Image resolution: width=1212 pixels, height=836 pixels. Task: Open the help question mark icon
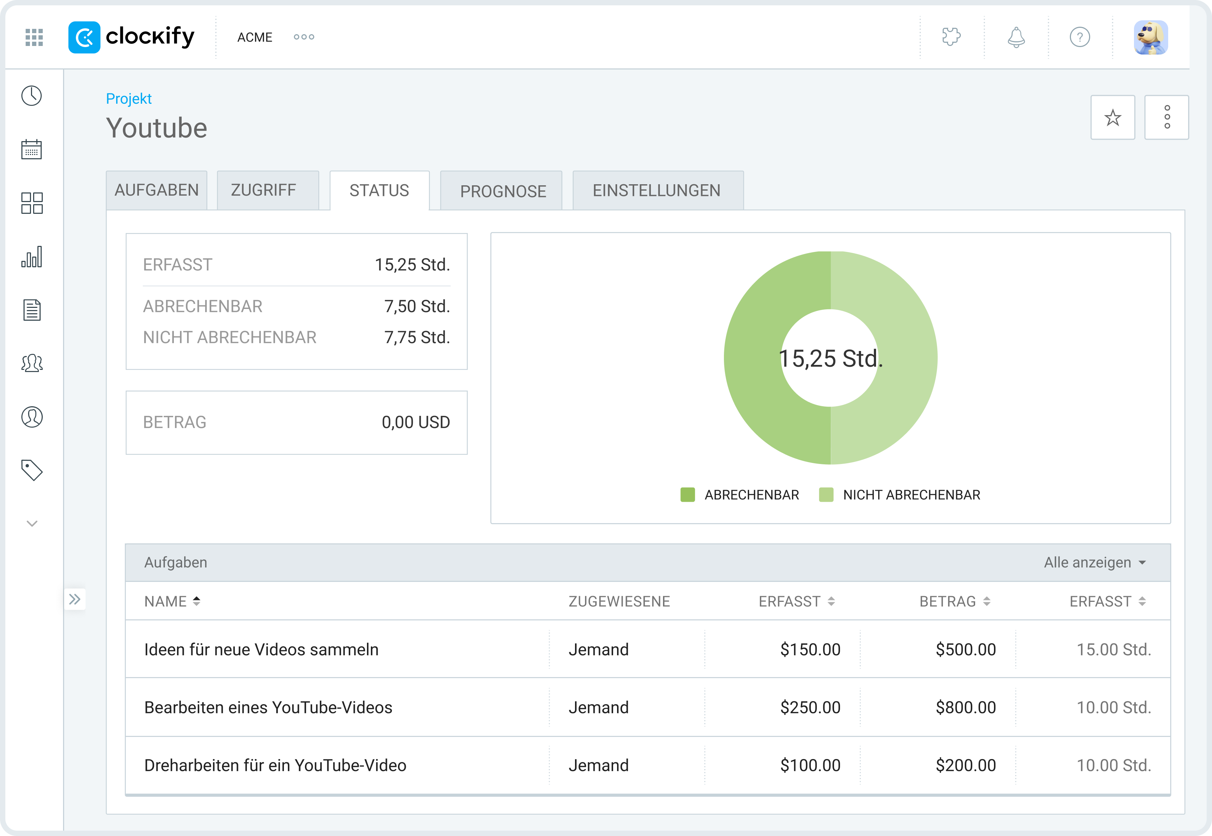pyautogui.click(x=1079, y=37)
